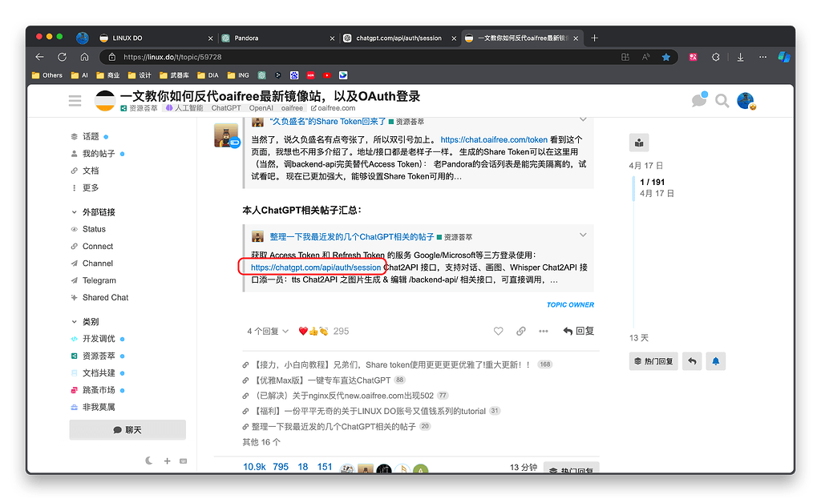Viewport: 821px width, 503px height.
Task: Click the post author avatar
Action: pos(226,135)
